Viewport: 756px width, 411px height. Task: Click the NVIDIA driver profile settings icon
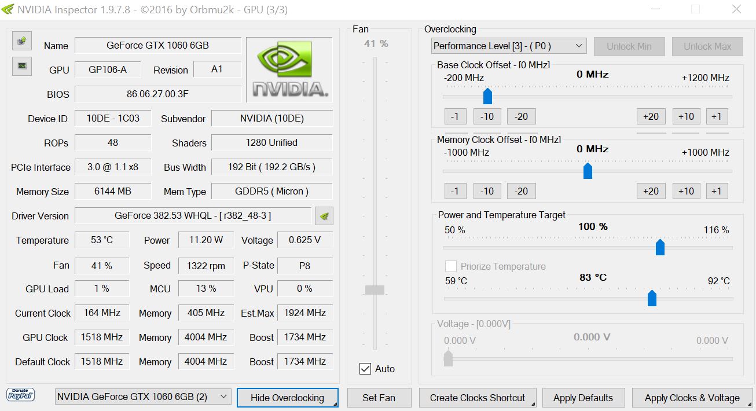(324, 216)
